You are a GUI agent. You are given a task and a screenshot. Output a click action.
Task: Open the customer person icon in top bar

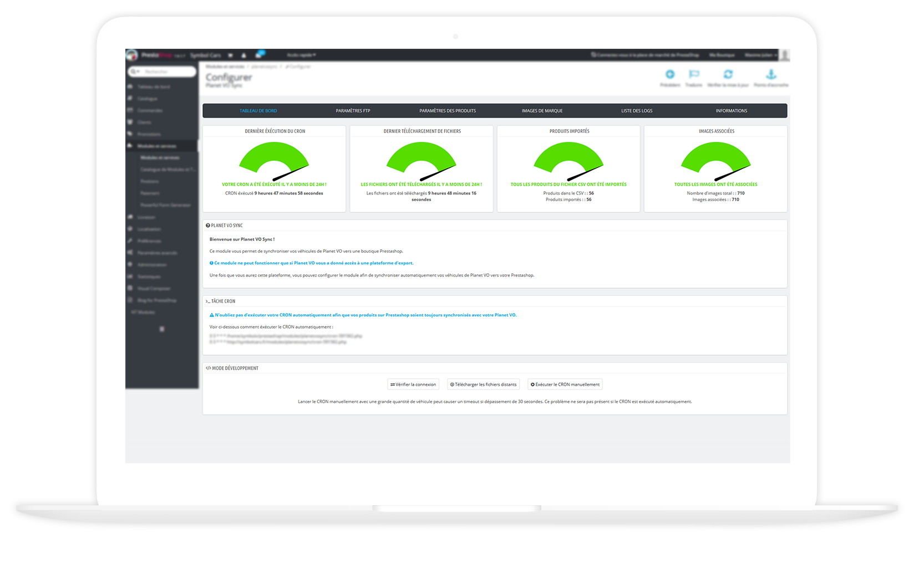243,55
